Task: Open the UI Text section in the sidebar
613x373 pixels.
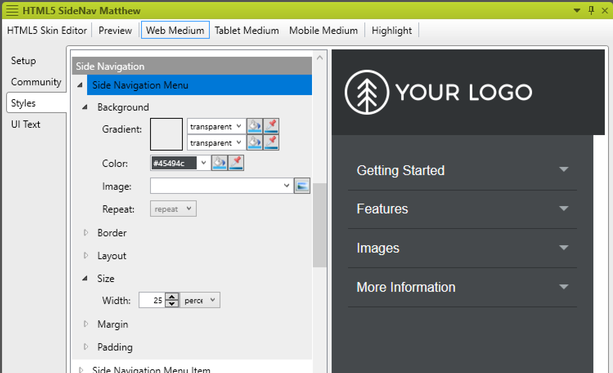Action: (x=25, y=124)
